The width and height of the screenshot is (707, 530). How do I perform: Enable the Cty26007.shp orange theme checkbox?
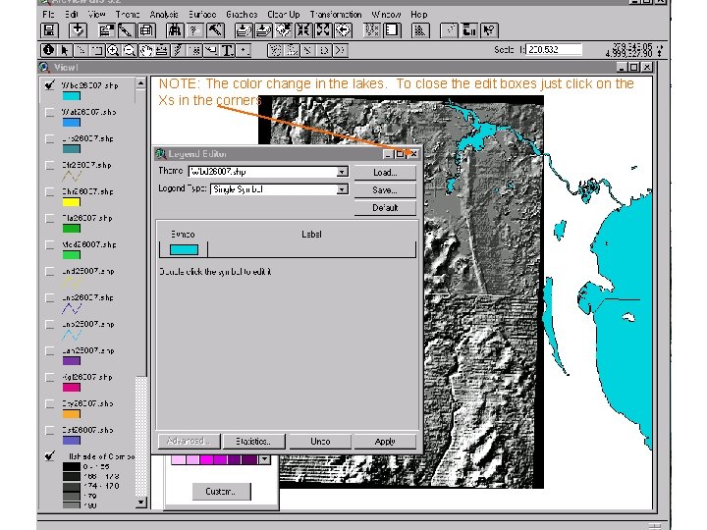(x=50, y=403)
